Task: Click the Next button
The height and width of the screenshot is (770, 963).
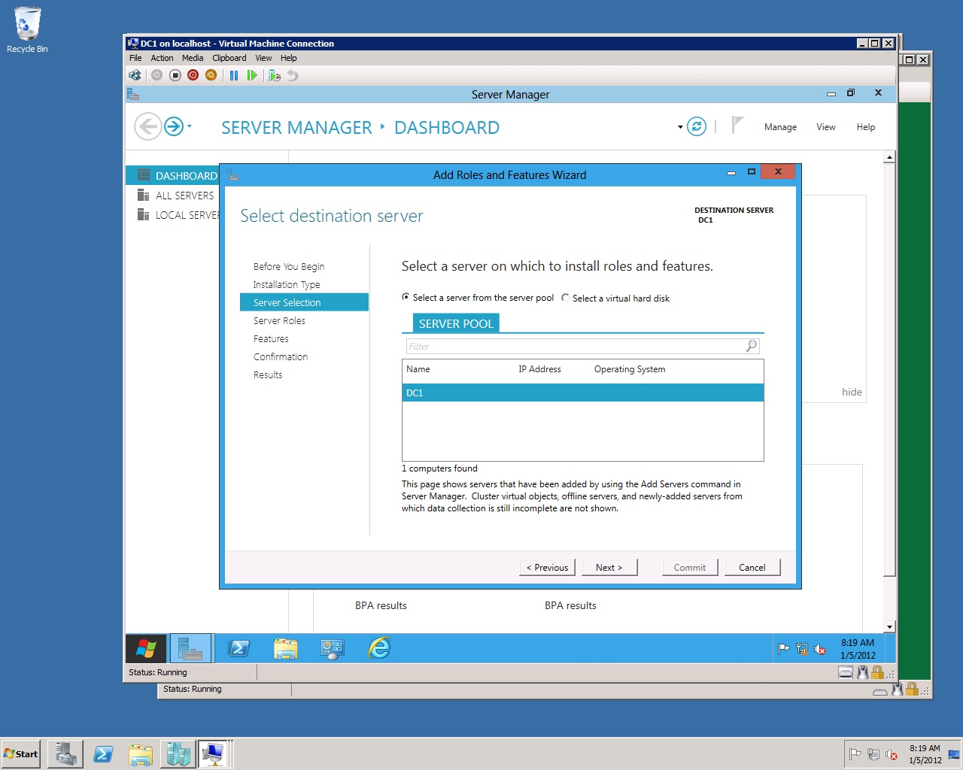Action: click(609, 568)
